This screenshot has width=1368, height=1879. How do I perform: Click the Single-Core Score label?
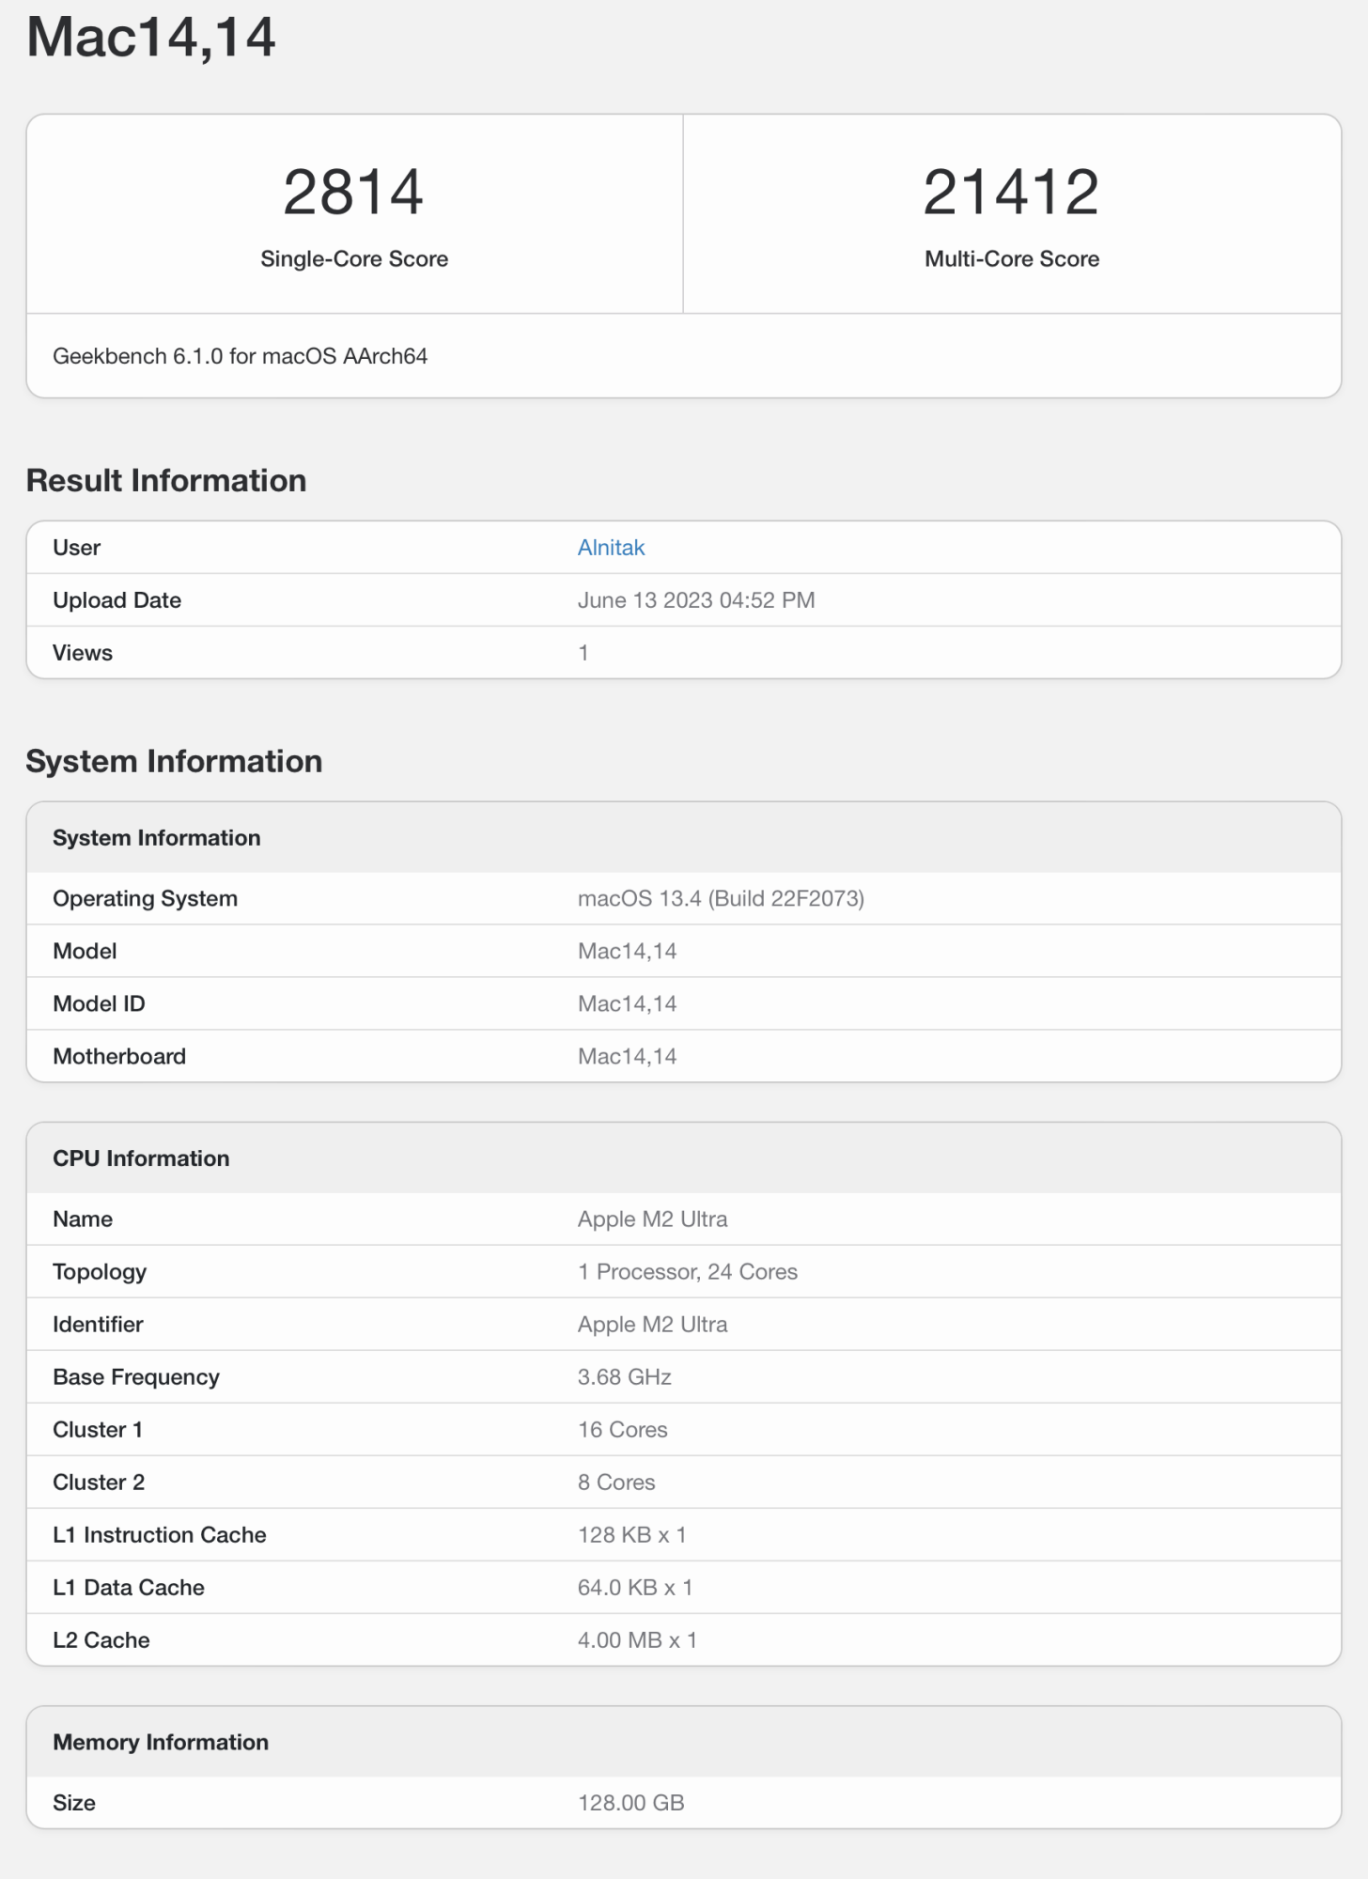pyautogui.click(x=354, y=259)
